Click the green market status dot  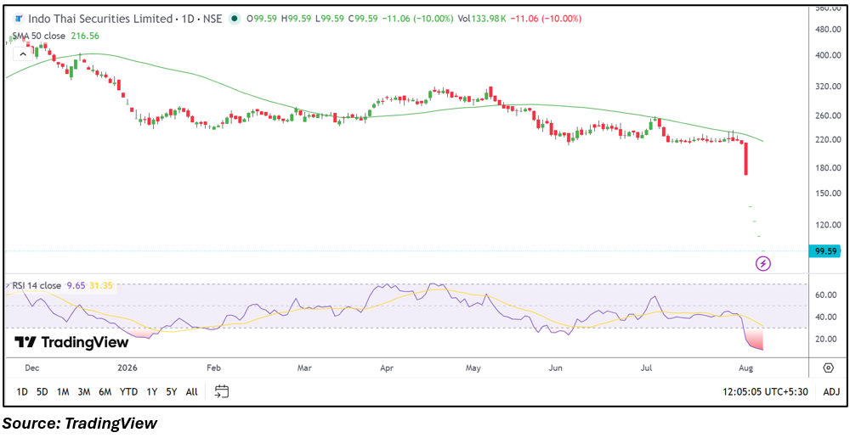click(235, 19)
